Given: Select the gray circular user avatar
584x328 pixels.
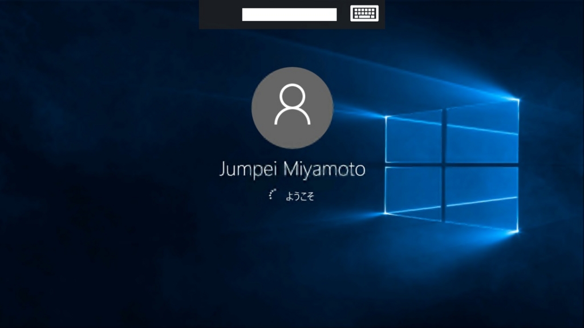Looking at the screenshot, I should (292, 108).
